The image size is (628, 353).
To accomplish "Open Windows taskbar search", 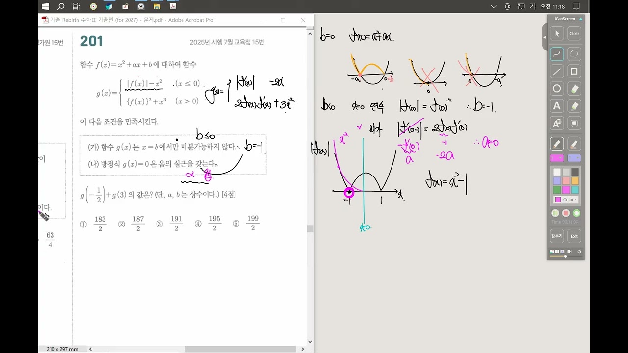I will [61, 6].
